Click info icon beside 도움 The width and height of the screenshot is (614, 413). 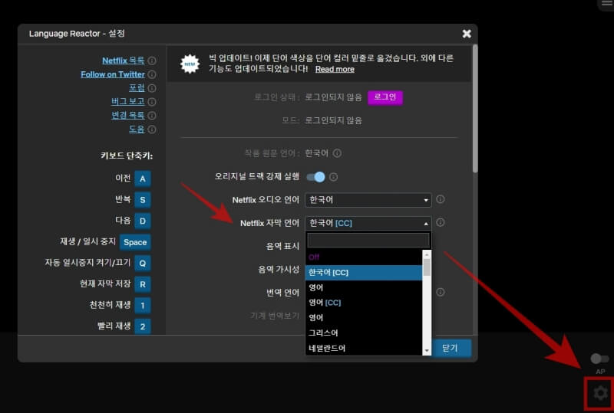152,129
